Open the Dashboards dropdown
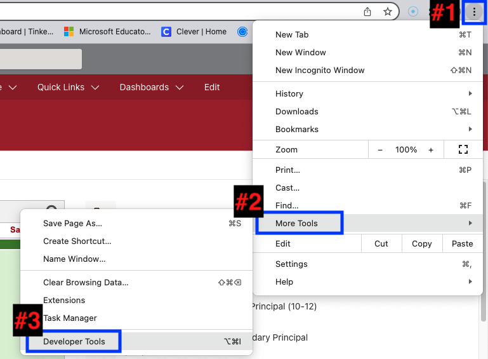 (x=151, y=87)
